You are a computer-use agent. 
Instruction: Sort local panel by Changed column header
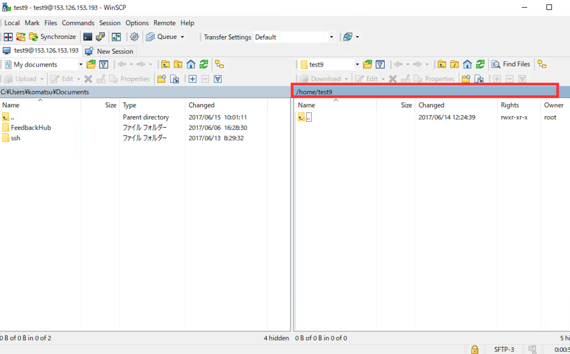pos(226,105)
